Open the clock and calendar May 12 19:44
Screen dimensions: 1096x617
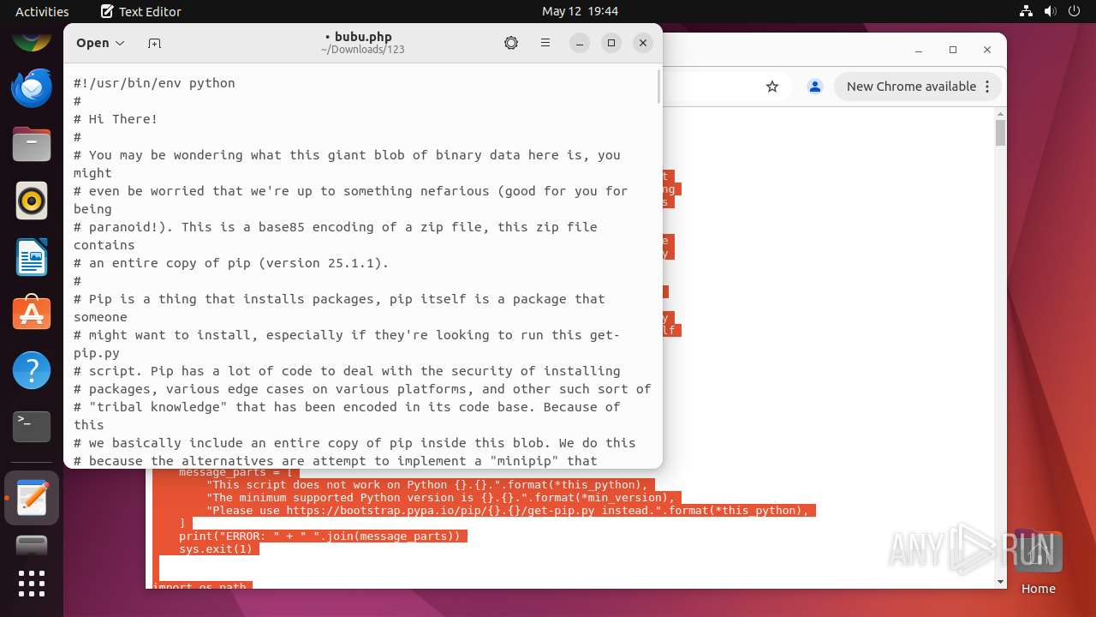[x=580, y=11]
